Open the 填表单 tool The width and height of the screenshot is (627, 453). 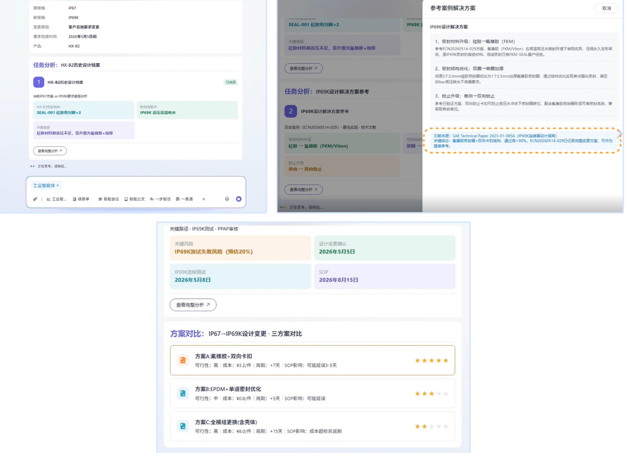click(x=81, y=199)
